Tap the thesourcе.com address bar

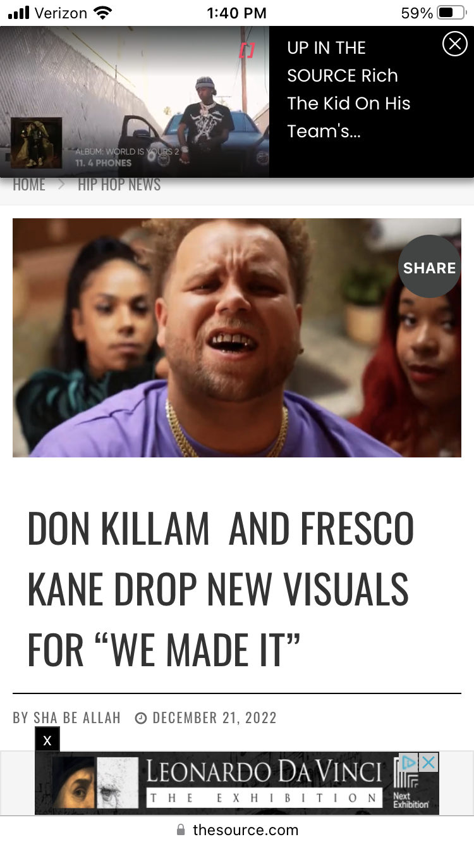click(x=237, y=829)
